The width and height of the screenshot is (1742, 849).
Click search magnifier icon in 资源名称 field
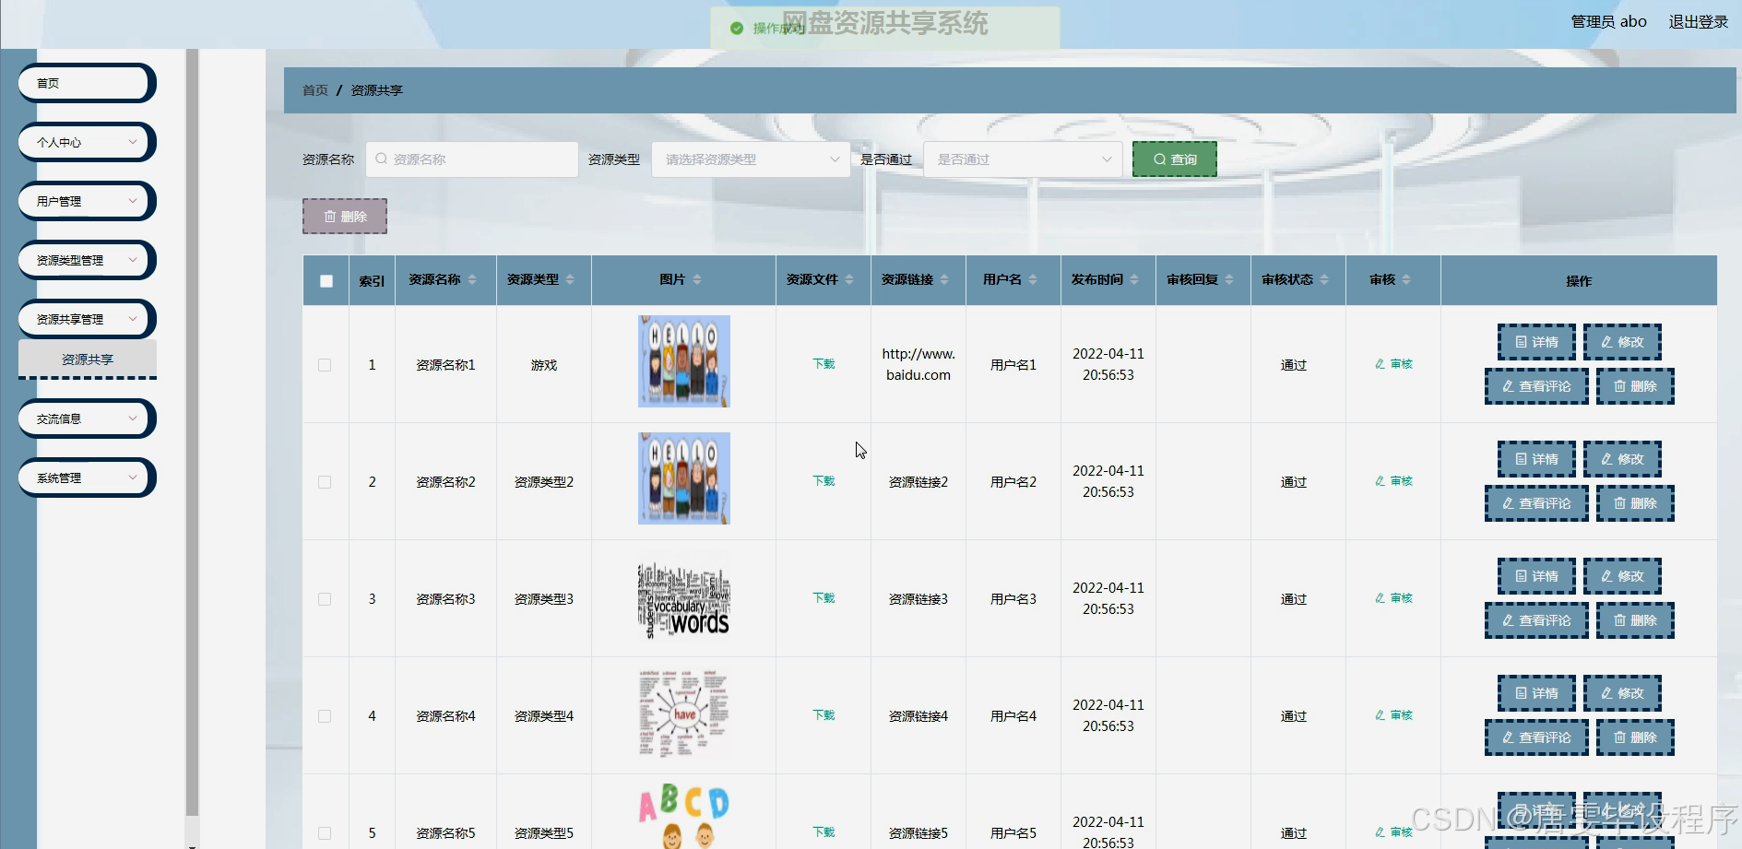click(x=381, y=159)
